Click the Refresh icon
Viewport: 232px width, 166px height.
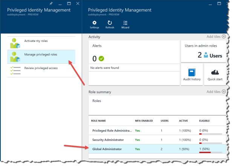click(110, 24)
